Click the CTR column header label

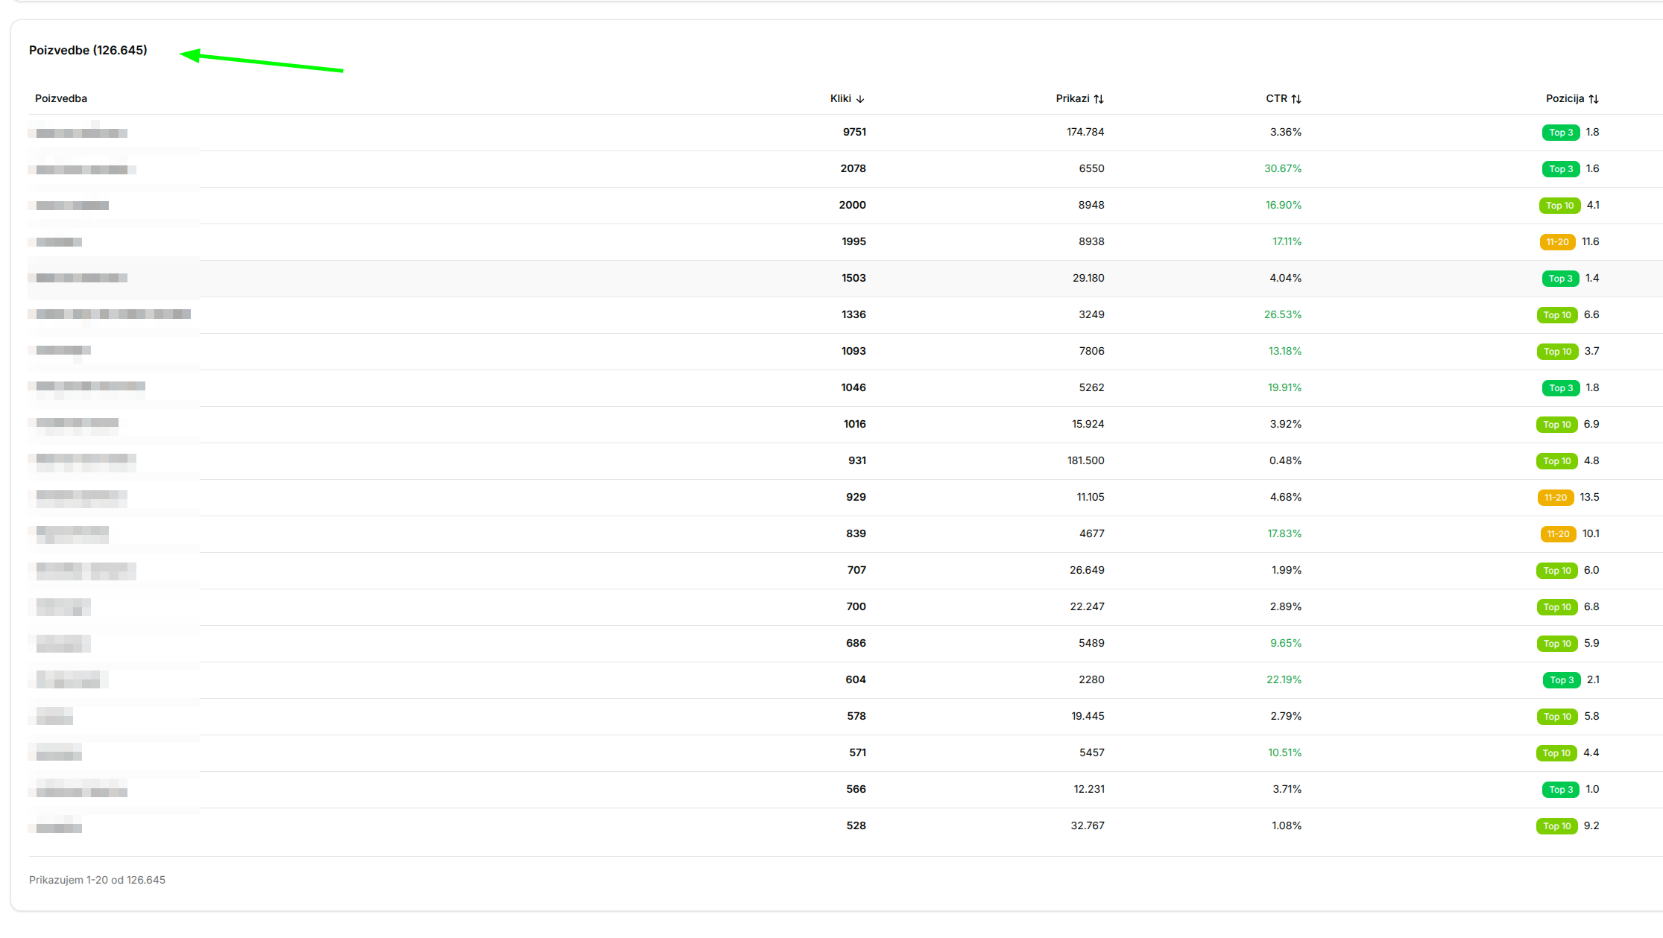tap(1276, 98)
